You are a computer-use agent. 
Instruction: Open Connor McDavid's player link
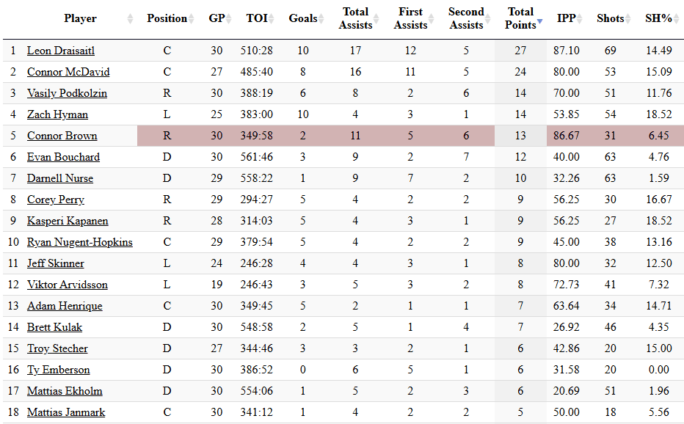68,72
